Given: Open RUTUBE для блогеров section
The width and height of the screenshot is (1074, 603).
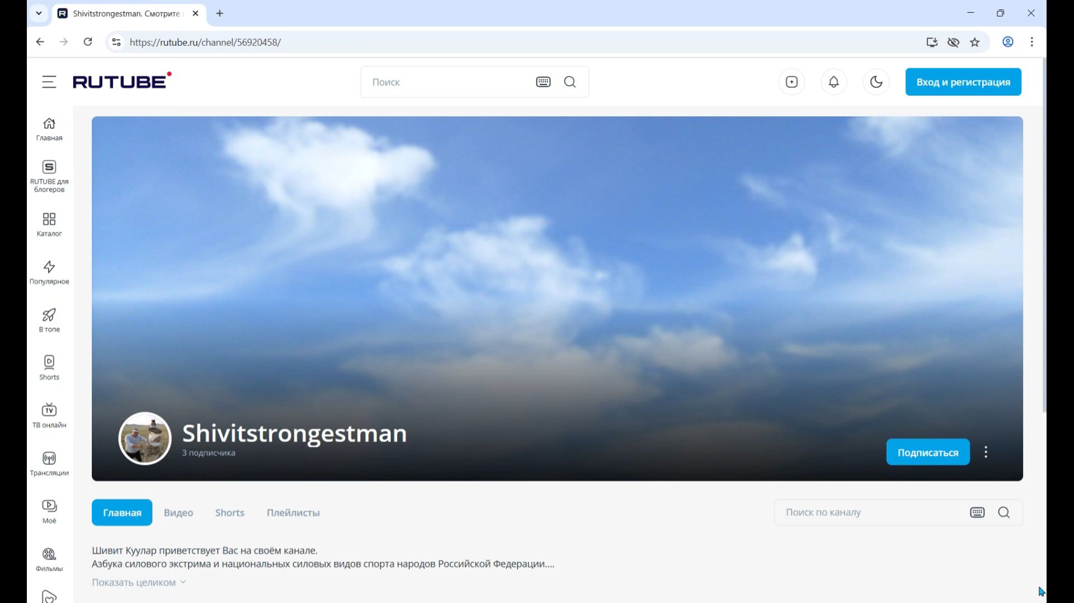Looking at the screenshot, I should 49,175.
